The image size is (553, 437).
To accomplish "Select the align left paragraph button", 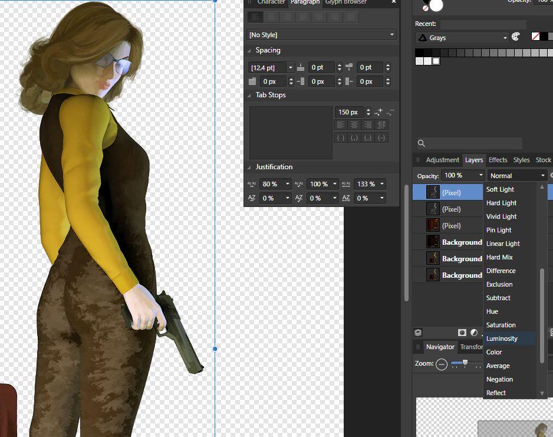I will 255,18.
